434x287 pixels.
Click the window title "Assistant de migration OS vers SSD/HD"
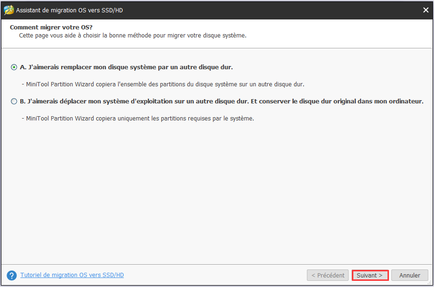[x=69, y=10]
